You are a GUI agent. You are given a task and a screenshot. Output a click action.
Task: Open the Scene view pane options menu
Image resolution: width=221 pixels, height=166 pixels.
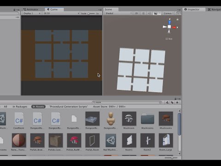179,10
